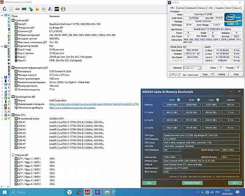
Task: Click the monitor diagnostics toolbar icon
Action: 44,9
